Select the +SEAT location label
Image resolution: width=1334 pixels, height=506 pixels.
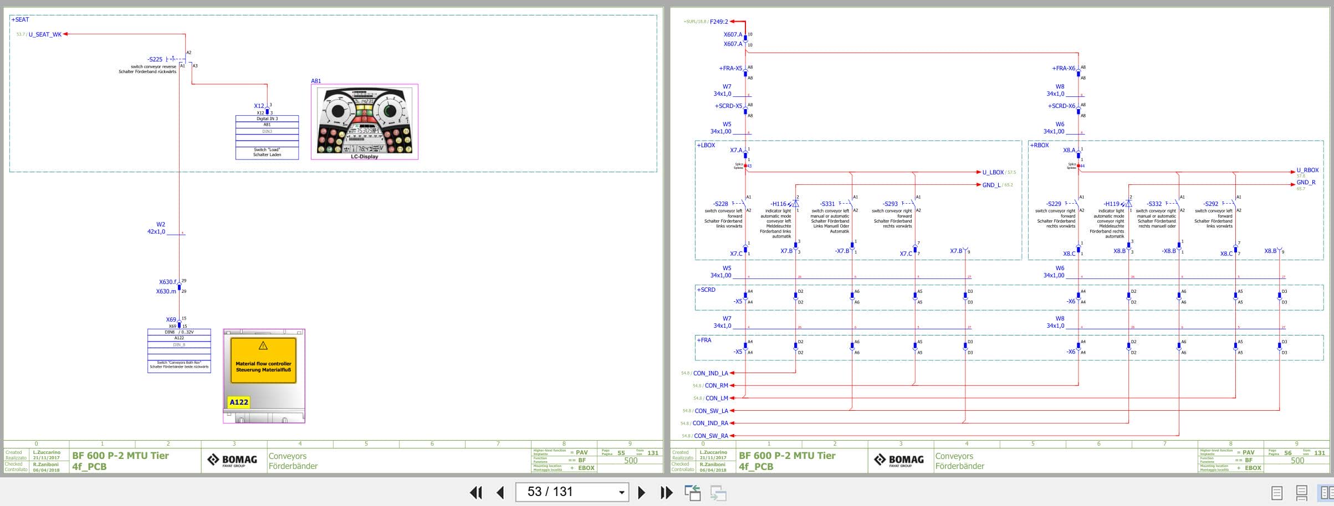pyautogui.click(x=21, y=19)
